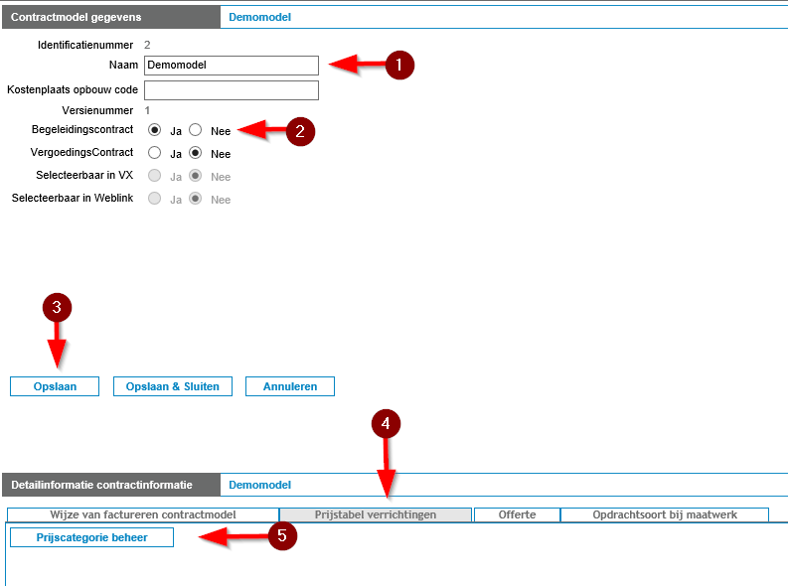Cancel with the Annuleren button
Image resolution: width=788 pixels, height=586 pixels.
290,386
